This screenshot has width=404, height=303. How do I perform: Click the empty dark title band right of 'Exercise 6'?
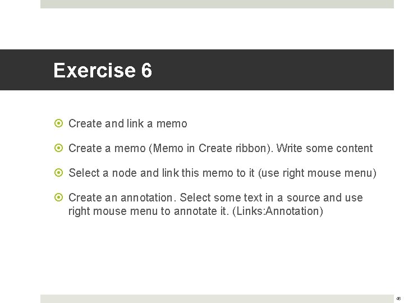click(273, 70)
